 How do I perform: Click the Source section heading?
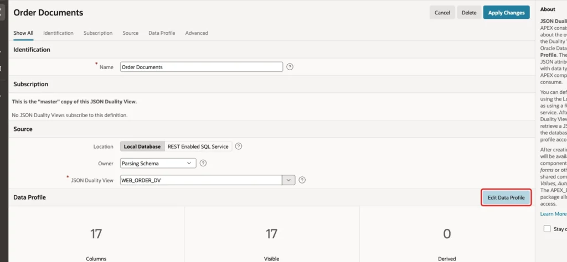click(x=23, y=129)
